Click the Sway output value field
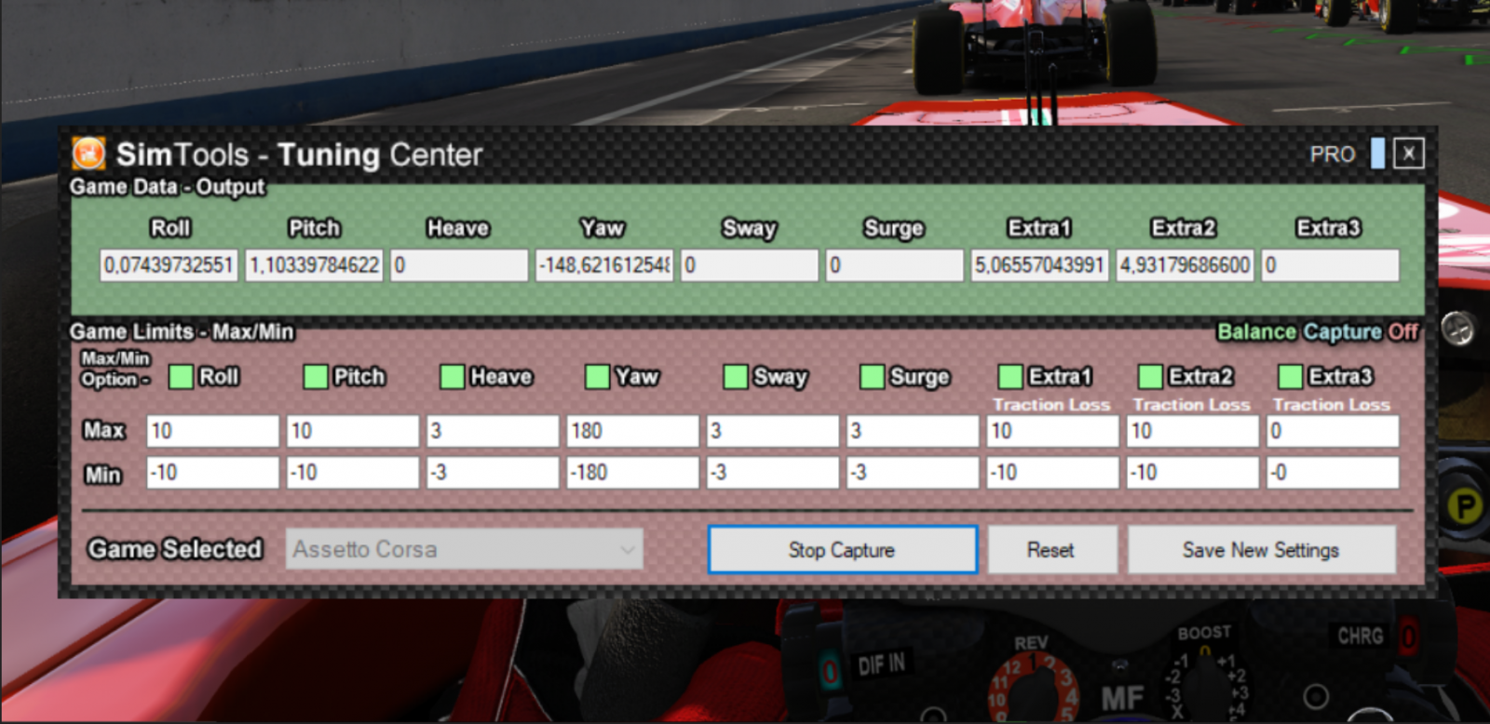 pyautogui.click(x=750, y=265)
